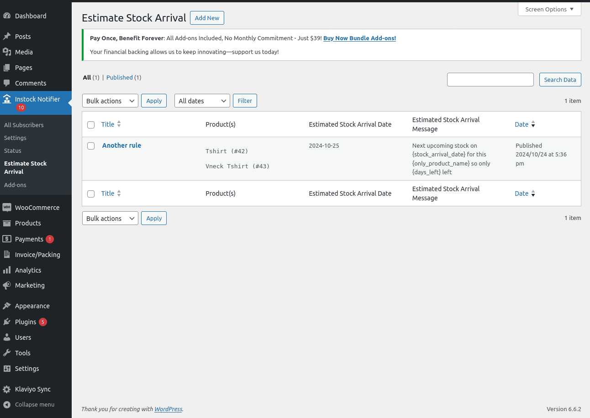
Task: Show the Published (1) filter view
Action: pyautogui.click(x=124, y=78)
